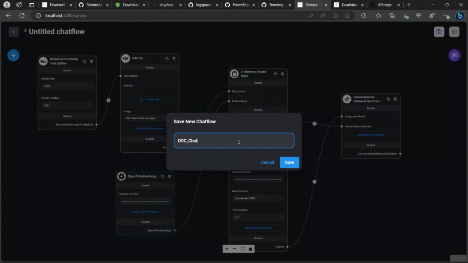Open a new browser tab
This screenshot has height=263, width=468.
409,5
